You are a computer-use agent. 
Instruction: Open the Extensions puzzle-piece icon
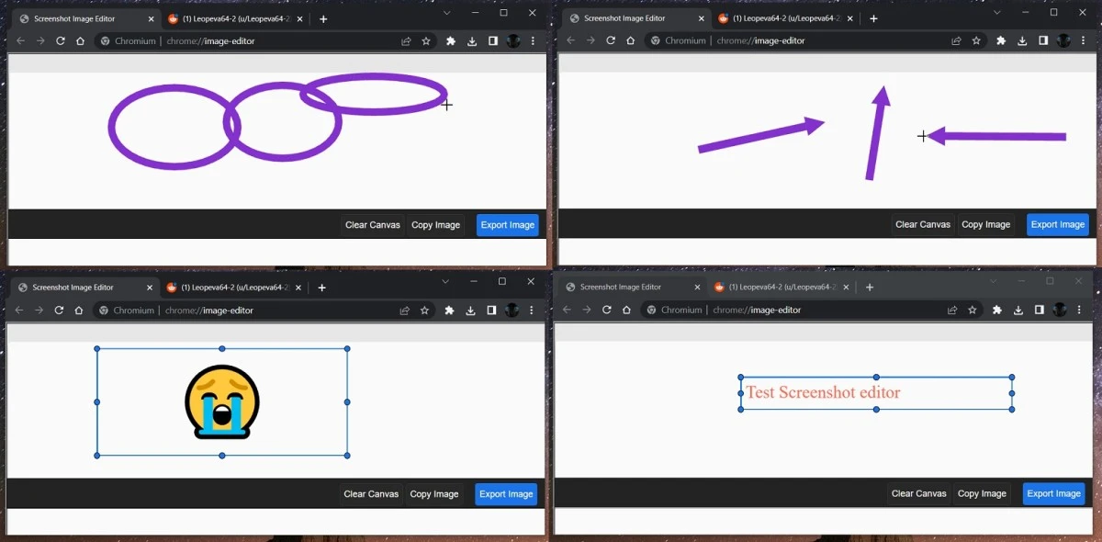click(449, 40)
